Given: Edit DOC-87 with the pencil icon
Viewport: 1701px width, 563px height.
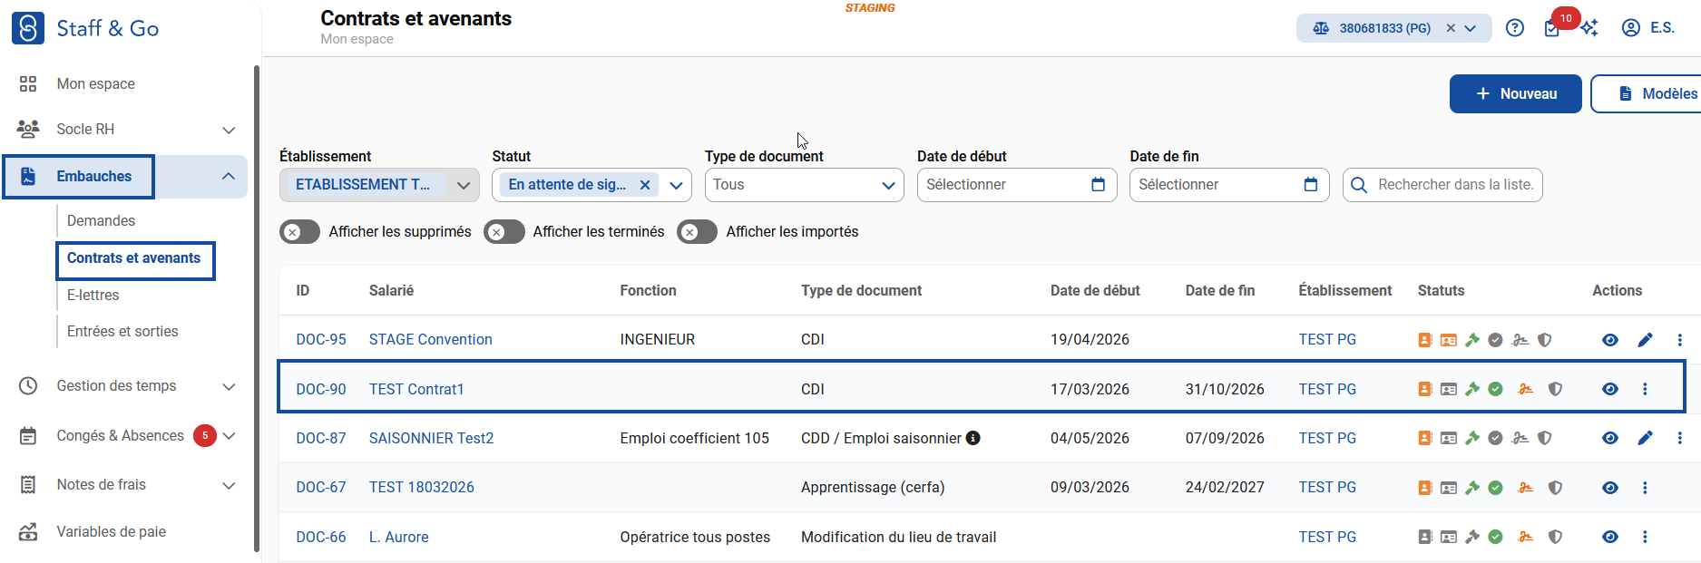Looking at the screenshot, I should (x=1645, y=438).
